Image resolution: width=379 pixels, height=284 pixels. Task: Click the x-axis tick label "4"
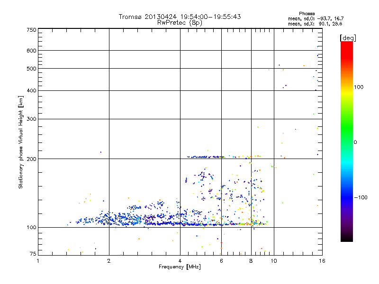180,261
